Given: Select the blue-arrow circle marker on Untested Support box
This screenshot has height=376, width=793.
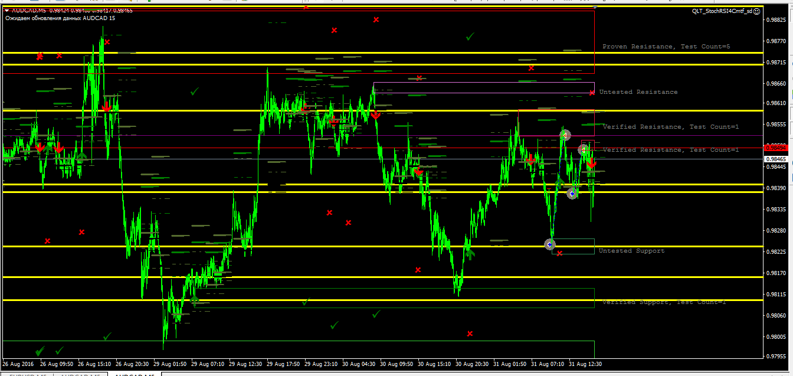Looking at the screenshot, I should click(x=550, y=244).
